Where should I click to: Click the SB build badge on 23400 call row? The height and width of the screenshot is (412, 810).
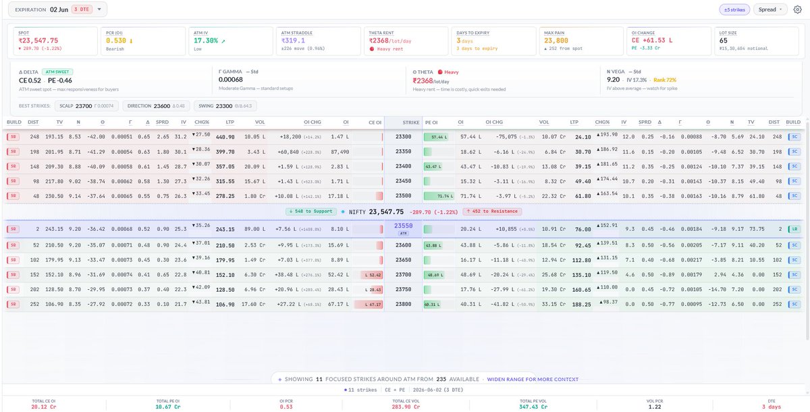coord(12,166)
